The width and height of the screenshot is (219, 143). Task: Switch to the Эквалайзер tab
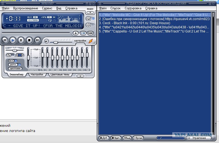click(x=16, y=75)
